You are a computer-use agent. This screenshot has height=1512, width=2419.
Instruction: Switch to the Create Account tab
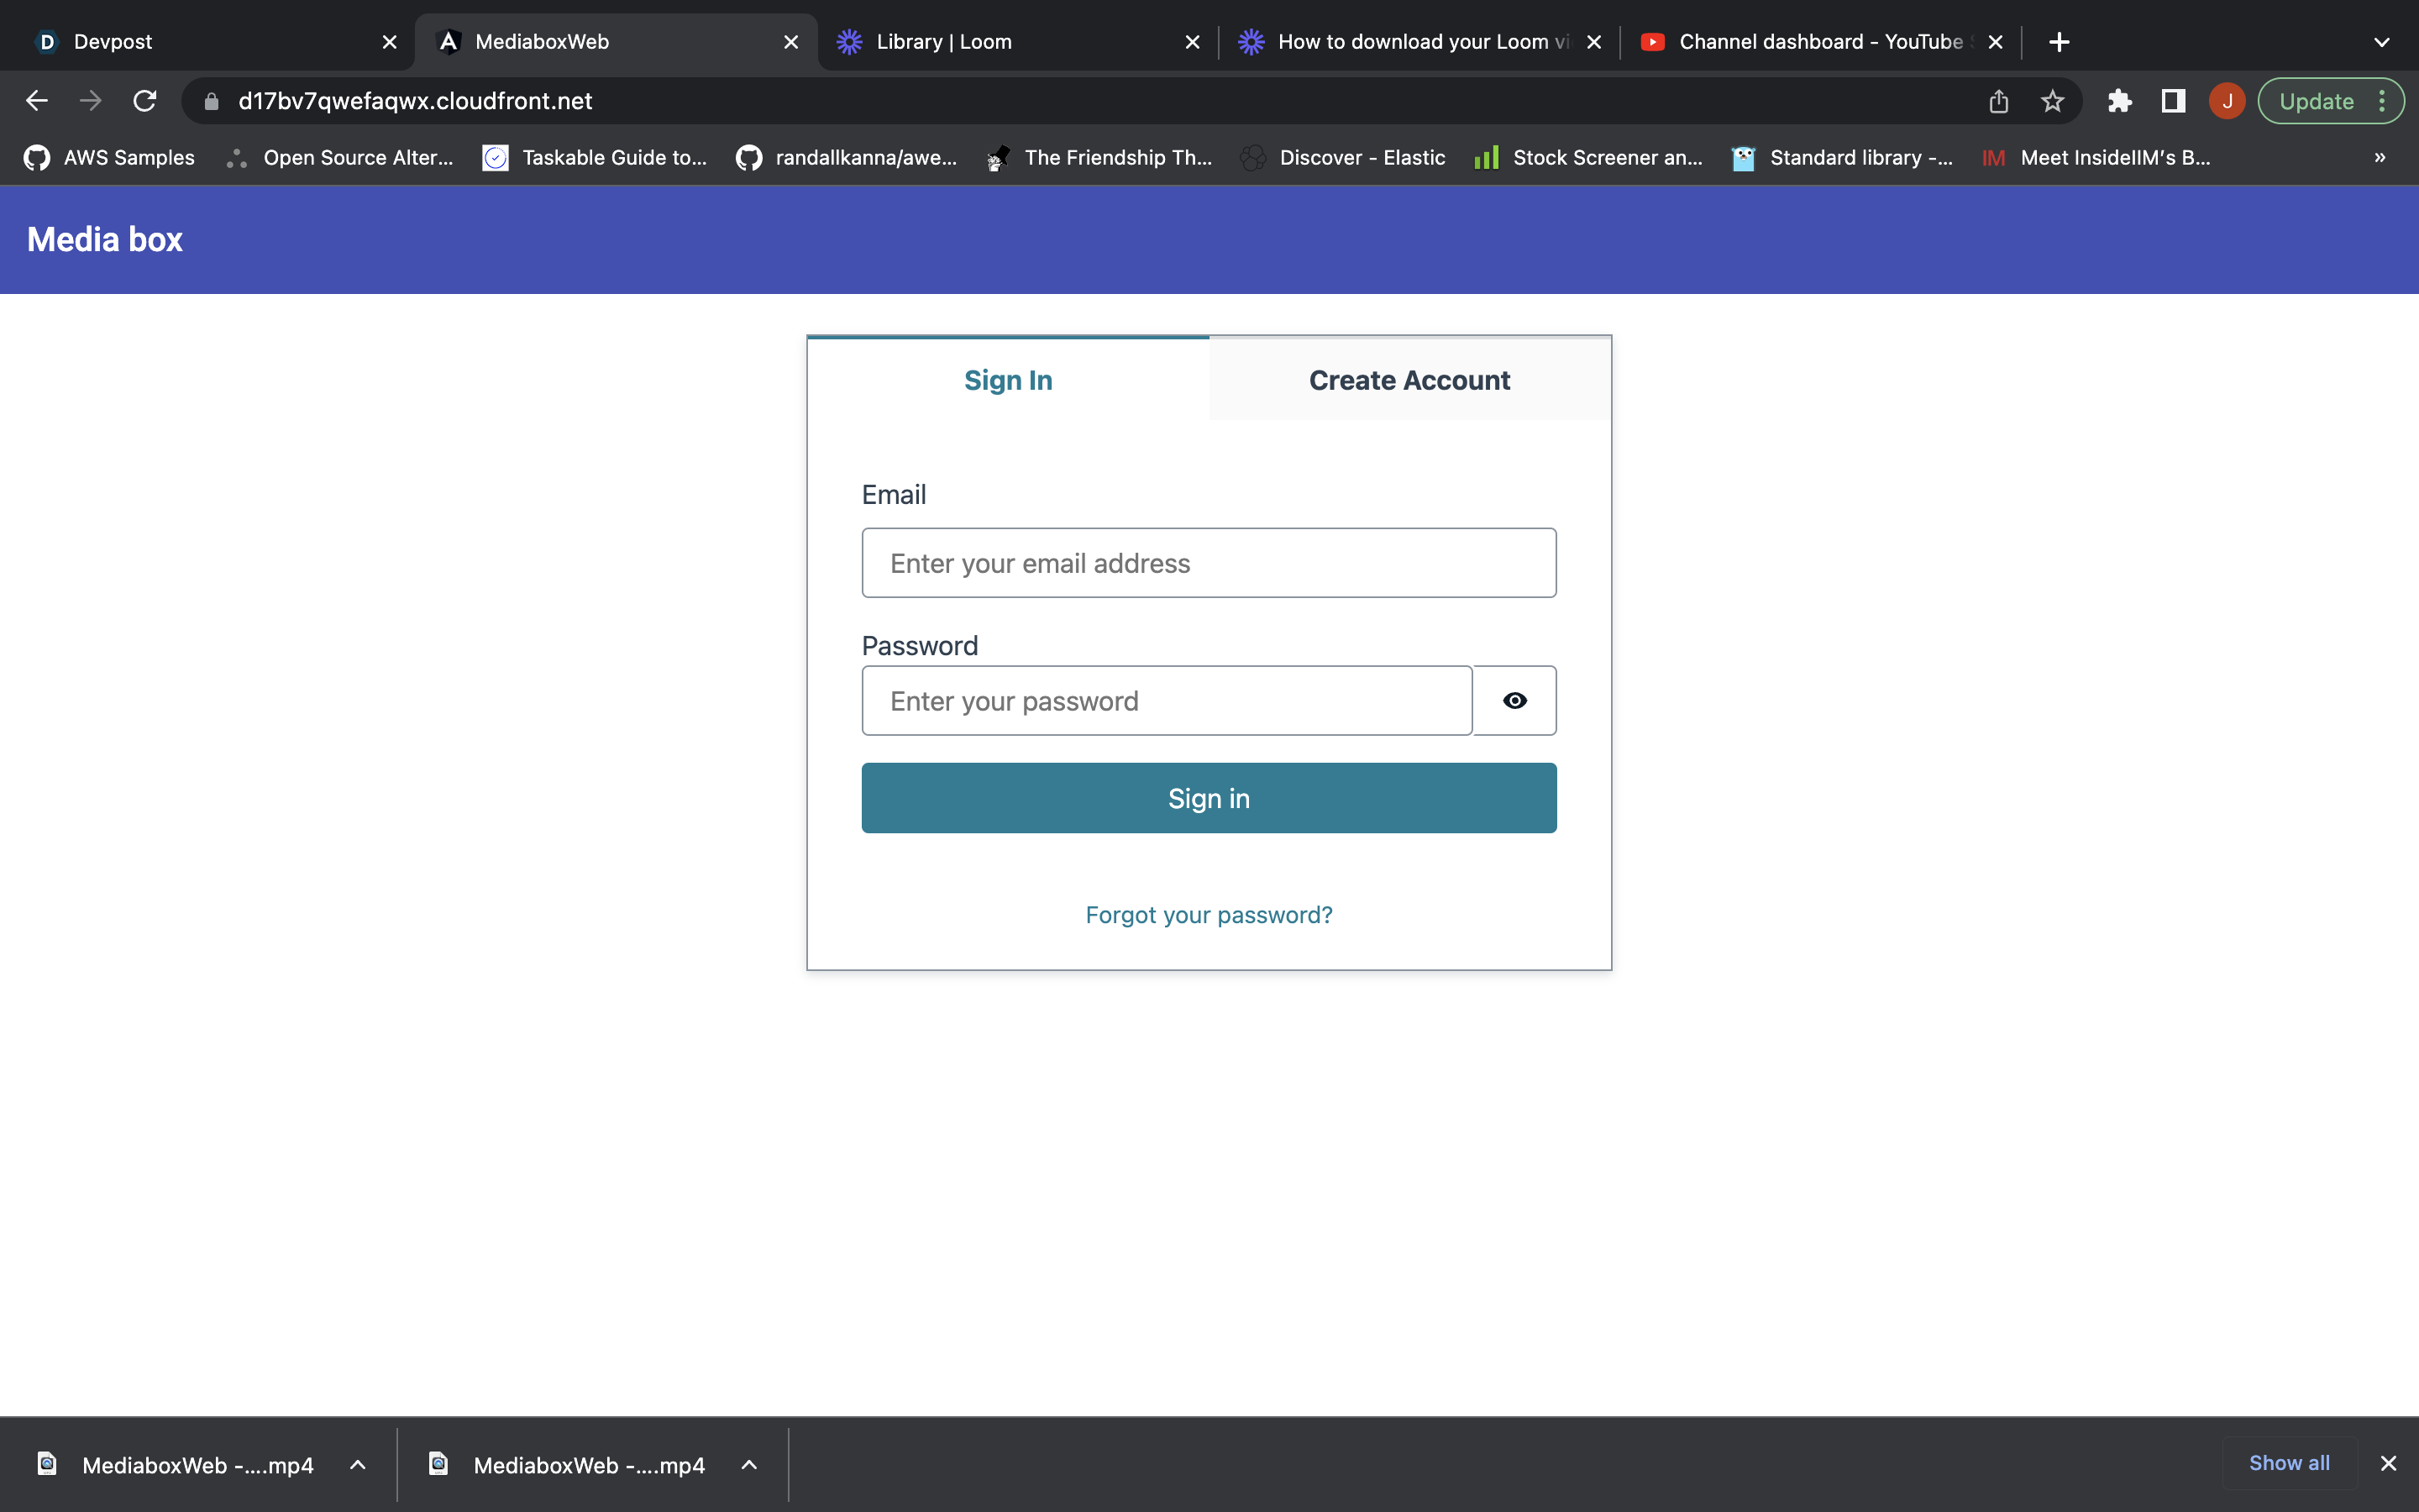[1409, 380]
